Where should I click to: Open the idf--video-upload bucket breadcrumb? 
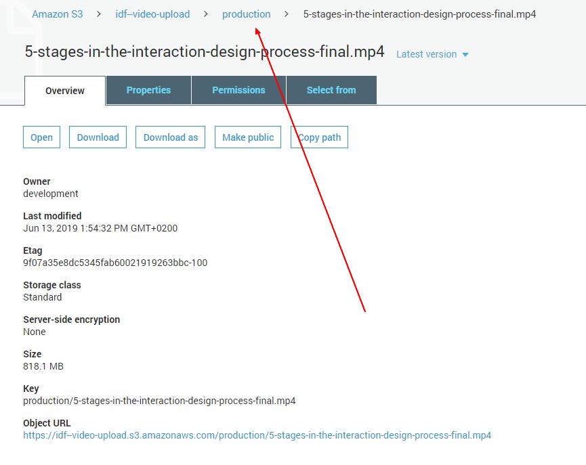click(152, 14)
